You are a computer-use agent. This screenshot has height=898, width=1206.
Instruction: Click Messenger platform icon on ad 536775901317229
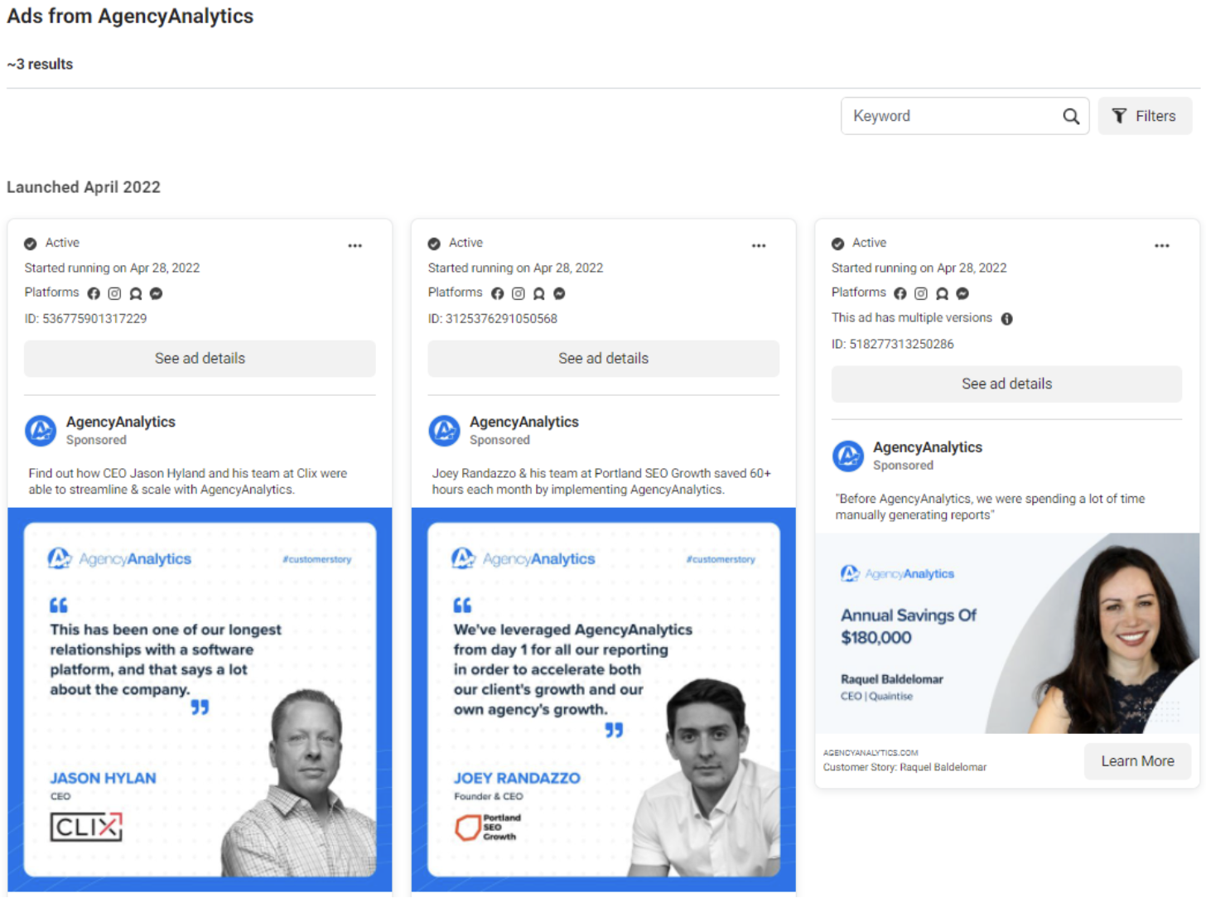click(156, 293)
